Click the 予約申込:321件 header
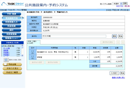The height and width of the screenshot is (97, 130). [12, 43]
